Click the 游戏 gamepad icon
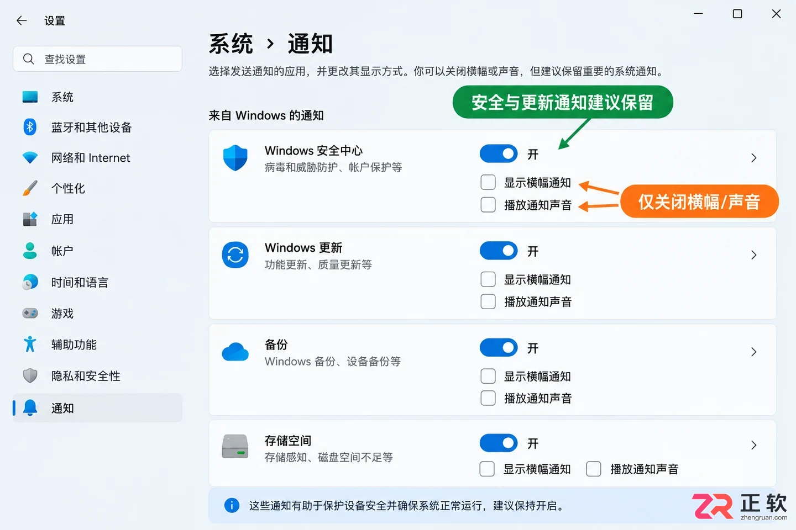The image size is (796, 530). (x=30, y=314)
